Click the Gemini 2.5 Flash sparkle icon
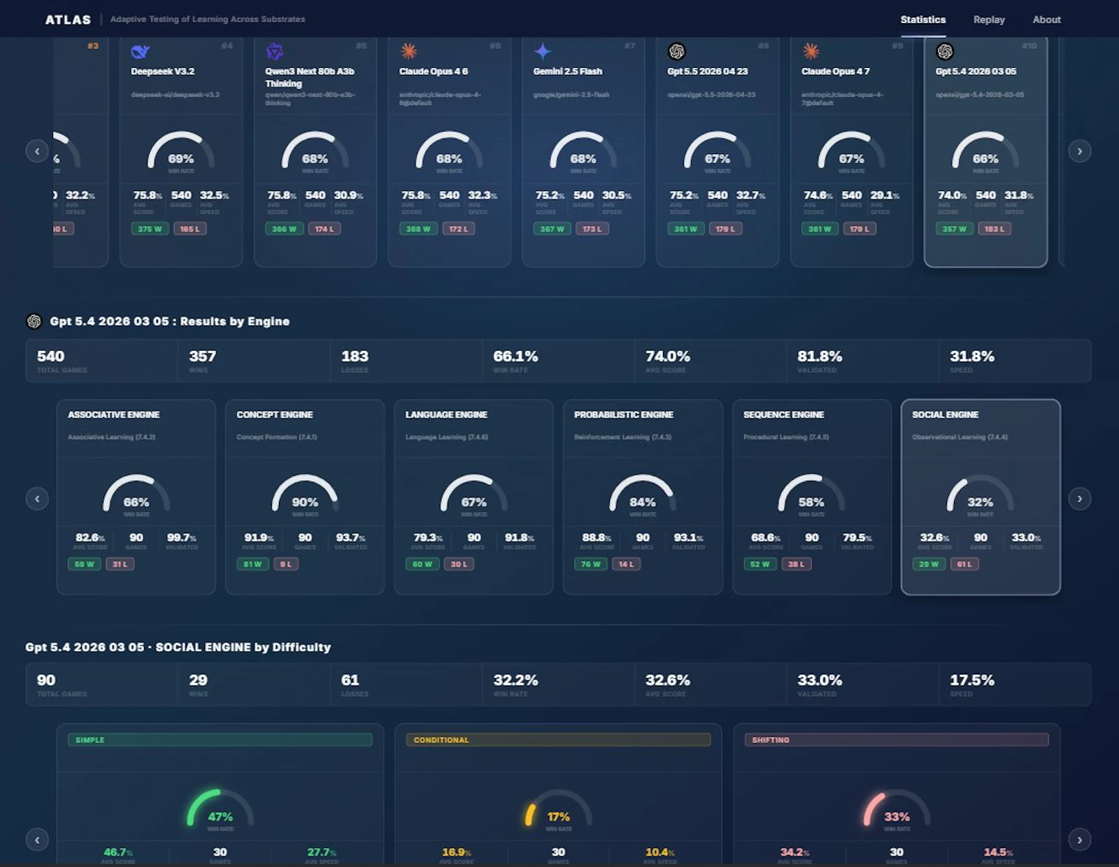1119x867 pixels. click(543, 51)
